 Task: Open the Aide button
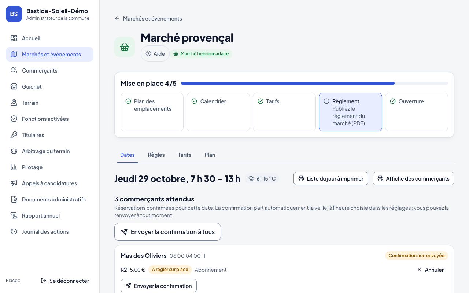tap(155, 53)
